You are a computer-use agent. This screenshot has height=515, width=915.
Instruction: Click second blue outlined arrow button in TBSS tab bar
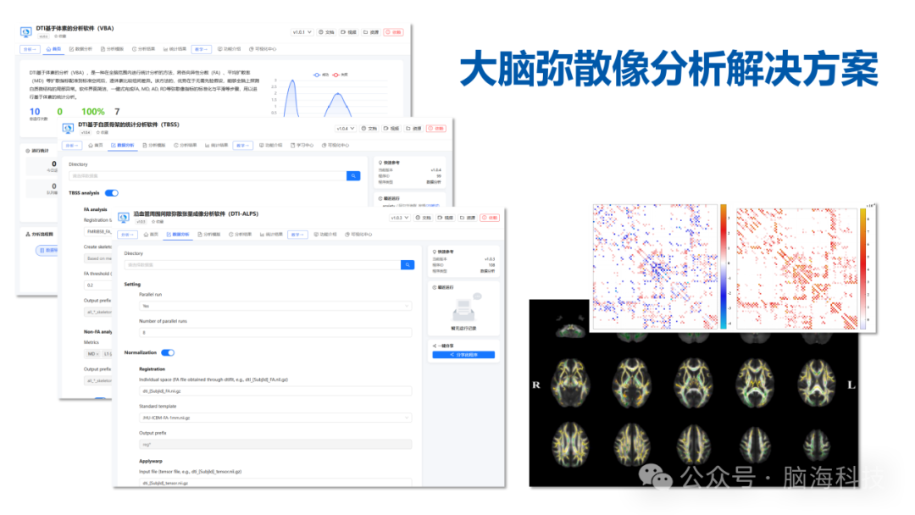243,145
